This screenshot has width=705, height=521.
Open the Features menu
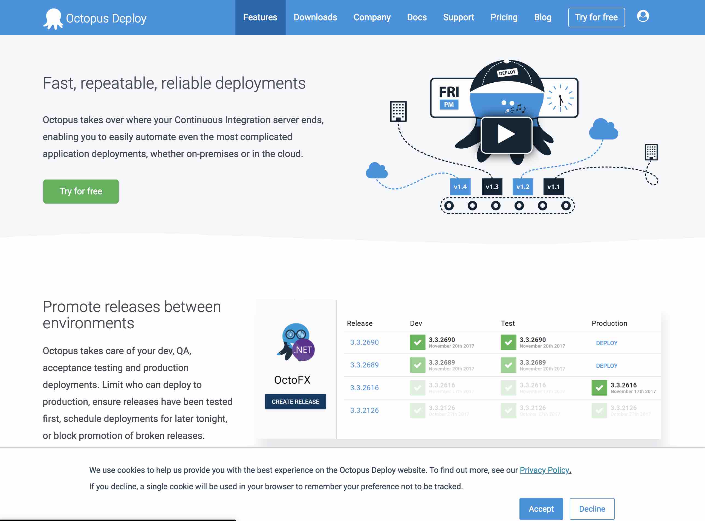260,17
